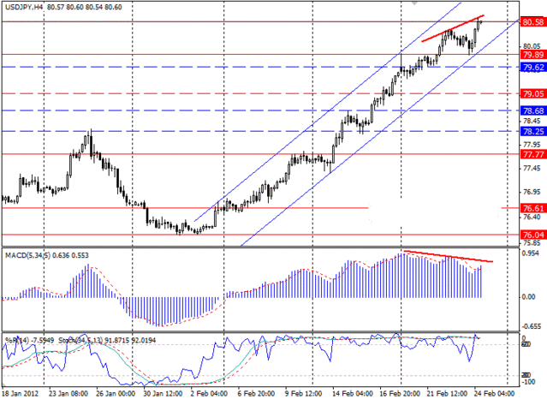Click the 18 Jan 2012 date label
This screenshot has width=547, height=399.
pos(21,392)
